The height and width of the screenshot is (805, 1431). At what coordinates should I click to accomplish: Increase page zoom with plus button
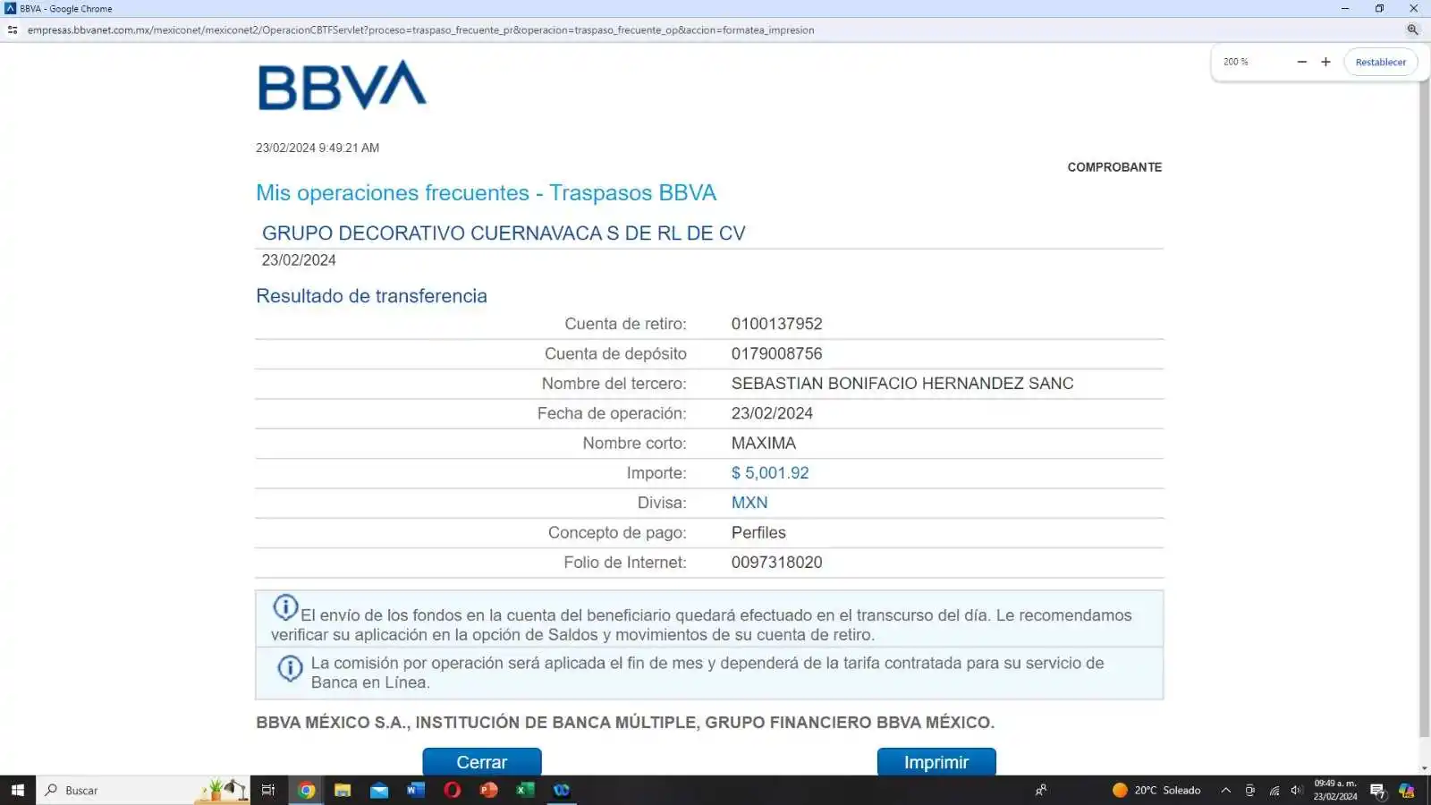[1325, 63]
